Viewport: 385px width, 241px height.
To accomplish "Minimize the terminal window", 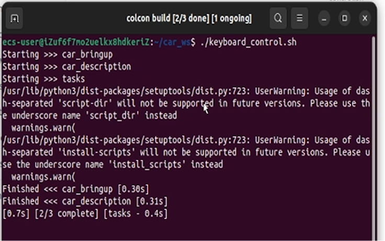I will (323, 19).
